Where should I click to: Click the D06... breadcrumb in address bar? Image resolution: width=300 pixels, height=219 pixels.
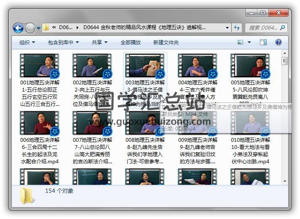point(65,28)
